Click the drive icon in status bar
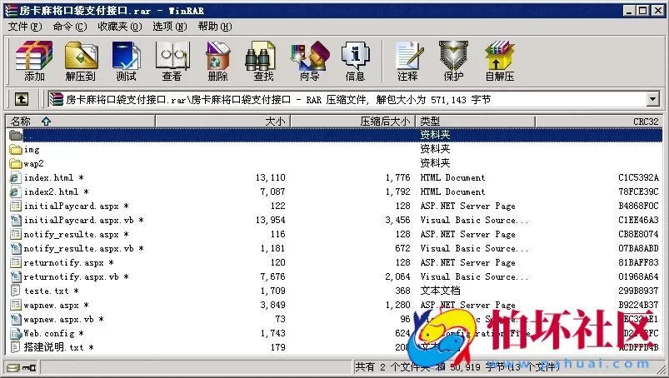The width and height of the screenshot is (669, 378). (13, 367)
